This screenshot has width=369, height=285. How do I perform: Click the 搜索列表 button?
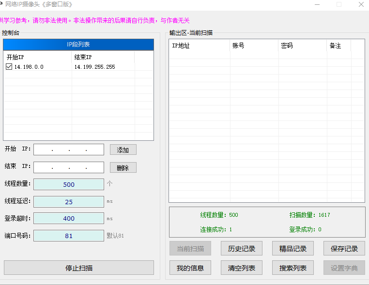tap(292, 268)
